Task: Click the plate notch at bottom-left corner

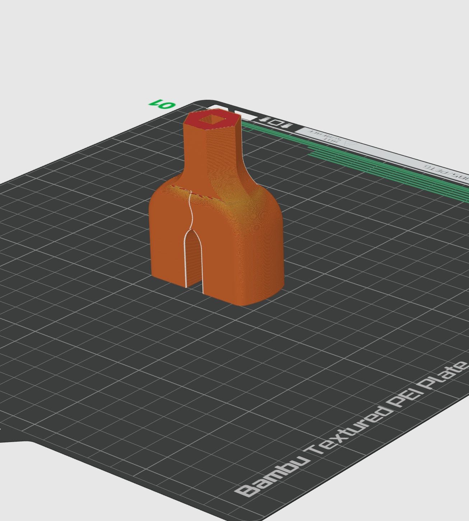Action: tap(14, 440)
